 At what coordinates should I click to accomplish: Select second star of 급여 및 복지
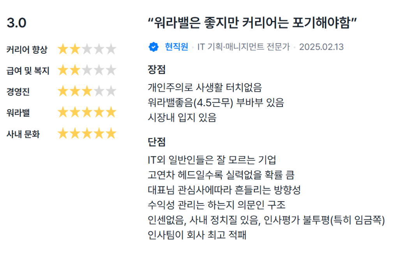75,70
